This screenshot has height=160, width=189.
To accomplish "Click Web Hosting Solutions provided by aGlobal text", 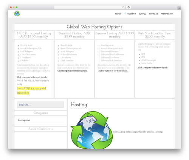I will [x=138, y=132].
